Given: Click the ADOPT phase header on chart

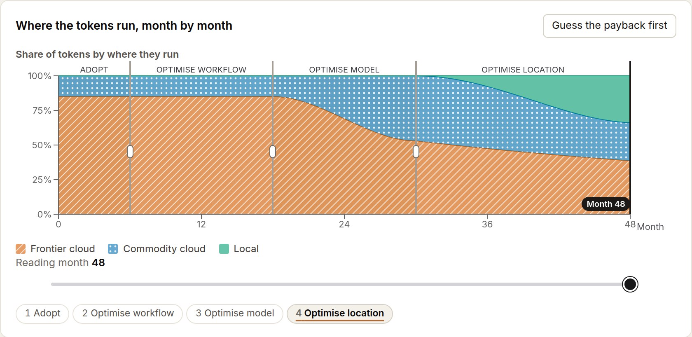Looking at the screenshot, I should [x=94, y=70].
